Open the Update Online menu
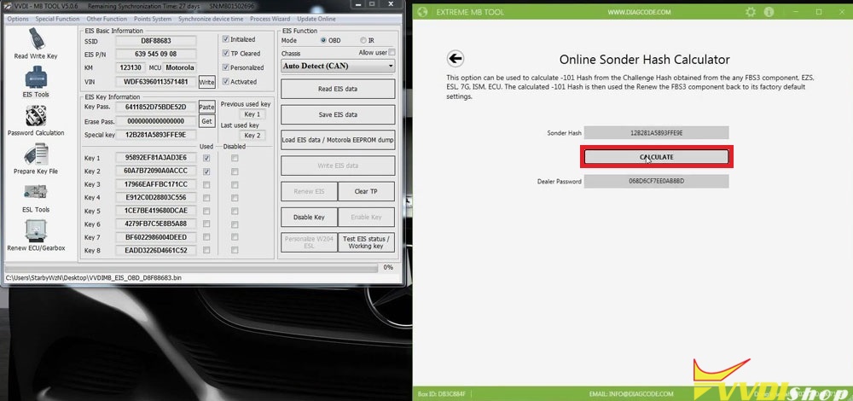Image resolution: width=853 pixels, height=401 pixels. [x=316, y=19]
